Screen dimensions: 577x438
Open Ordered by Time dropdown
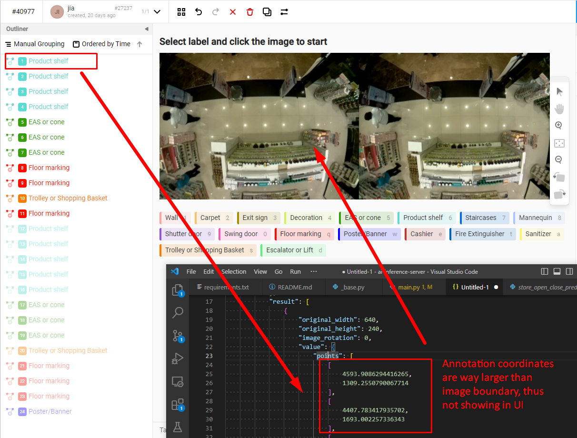101,44
